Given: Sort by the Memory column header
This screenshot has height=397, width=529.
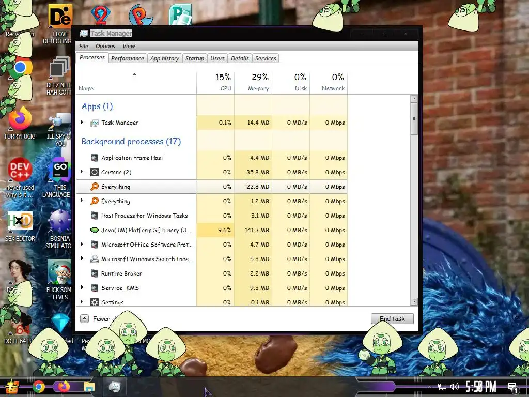Looking at the screenshot, I should [x=253, y=82].
